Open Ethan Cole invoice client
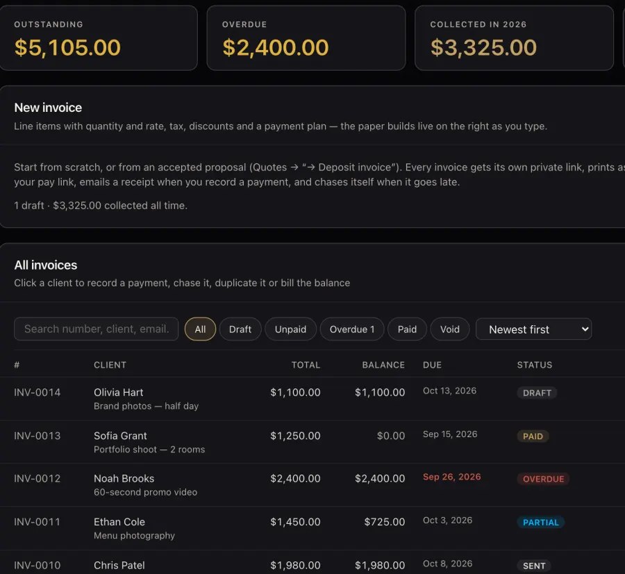Image resolution: width=625 pixels, height=574 pixels. (119, 522)
